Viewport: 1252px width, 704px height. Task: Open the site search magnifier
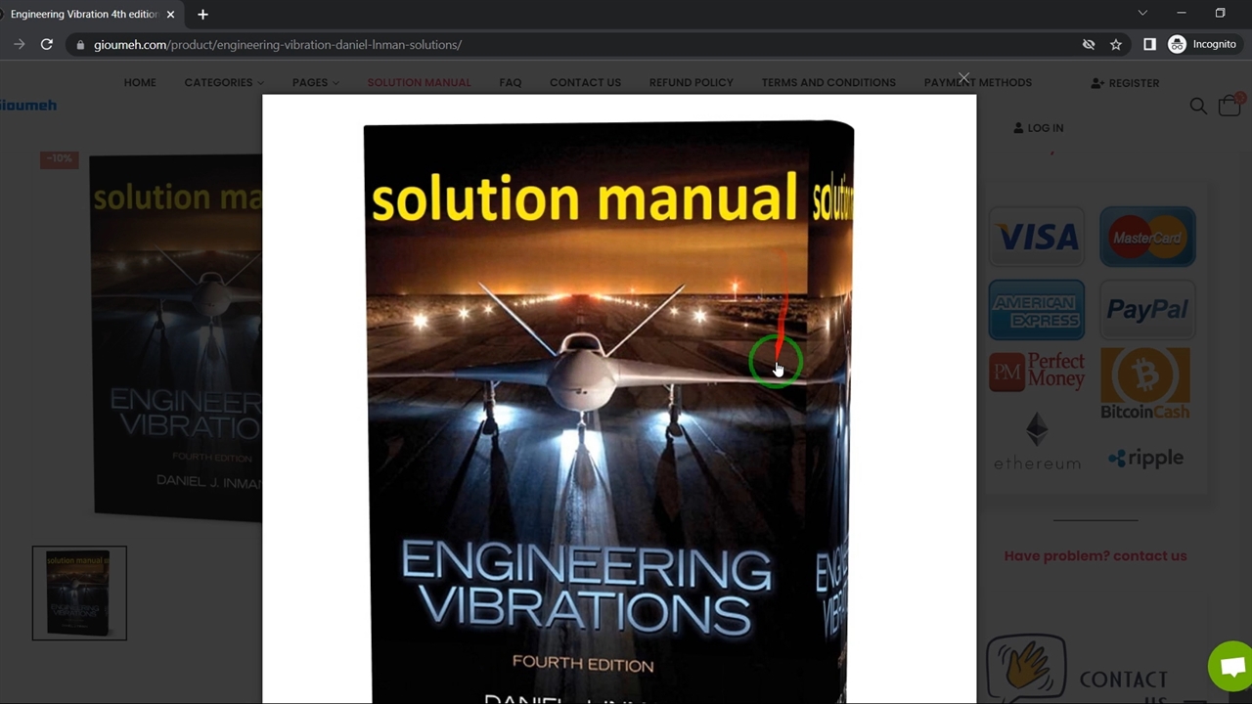pyautogui.click(x=1198, y=106)
